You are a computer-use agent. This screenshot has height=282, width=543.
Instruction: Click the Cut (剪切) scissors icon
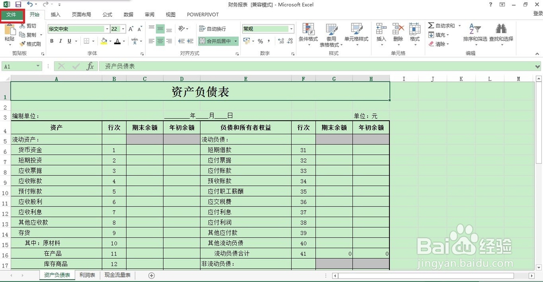tap(22, 26)
